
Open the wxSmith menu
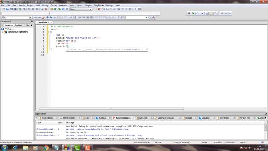click(63, 5)
